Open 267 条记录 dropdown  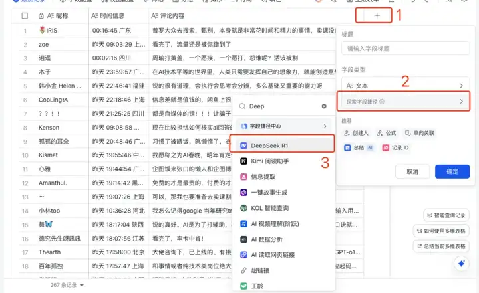(67, 285)
